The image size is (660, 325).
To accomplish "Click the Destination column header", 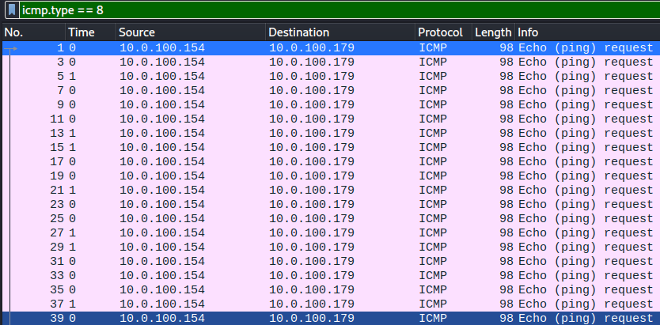I will (x=340, y=32).
